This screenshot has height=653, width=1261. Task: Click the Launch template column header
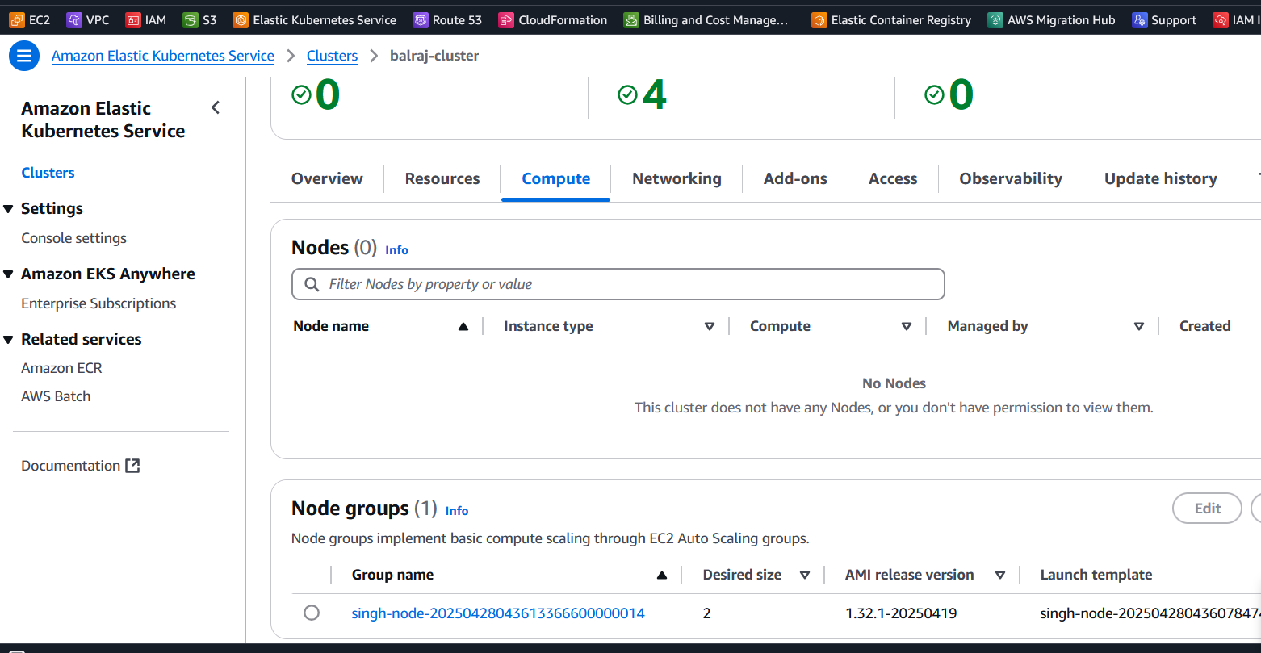pyautogui.click(x=1096, y=575)
